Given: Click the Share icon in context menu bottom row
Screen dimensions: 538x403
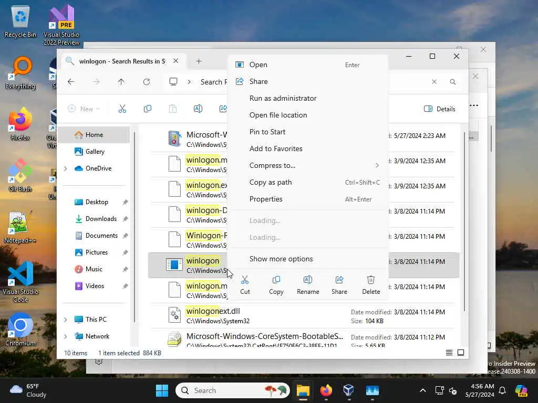Looking at the screenshot, I should (339, 280).
